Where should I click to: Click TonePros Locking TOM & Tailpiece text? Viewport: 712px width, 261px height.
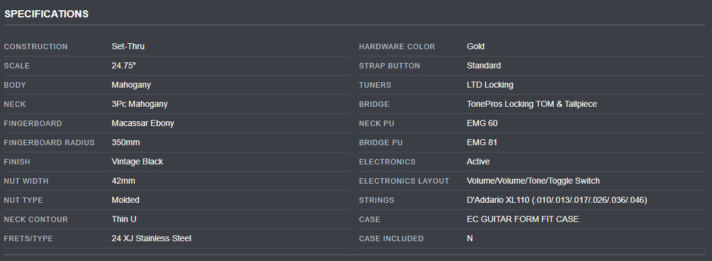[532, 104]
